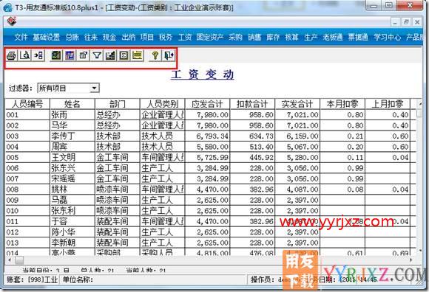Click the print toolbar icon
The height and width of the screenshot is (292, 429).
click(x=12, y=55)
